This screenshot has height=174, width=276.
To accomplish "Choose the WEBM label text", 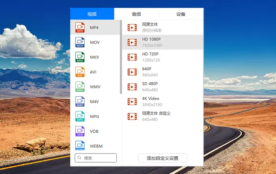I will tap(96, 146).
